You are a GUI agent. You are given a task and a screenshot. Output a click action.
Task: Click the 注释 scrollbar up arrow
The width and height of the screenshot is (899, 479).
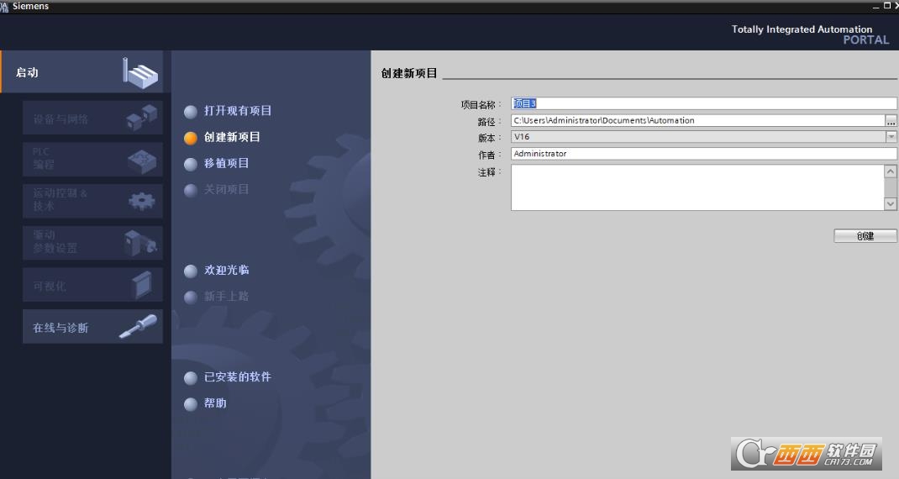(x=891, y=171)
